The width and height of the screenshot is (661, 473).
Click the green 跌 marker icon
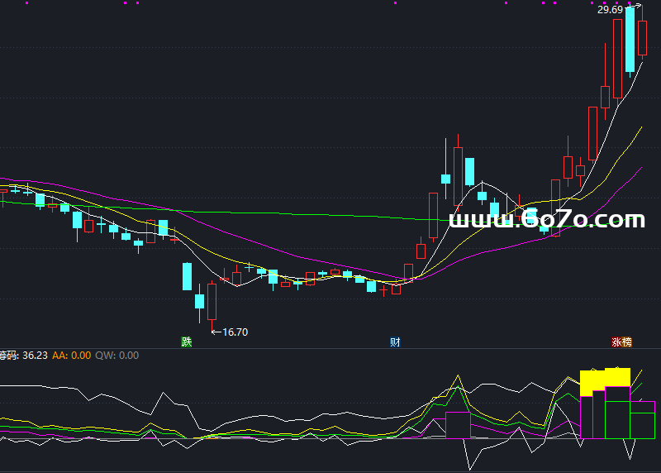pyautogui.click(x=187, y=342)
